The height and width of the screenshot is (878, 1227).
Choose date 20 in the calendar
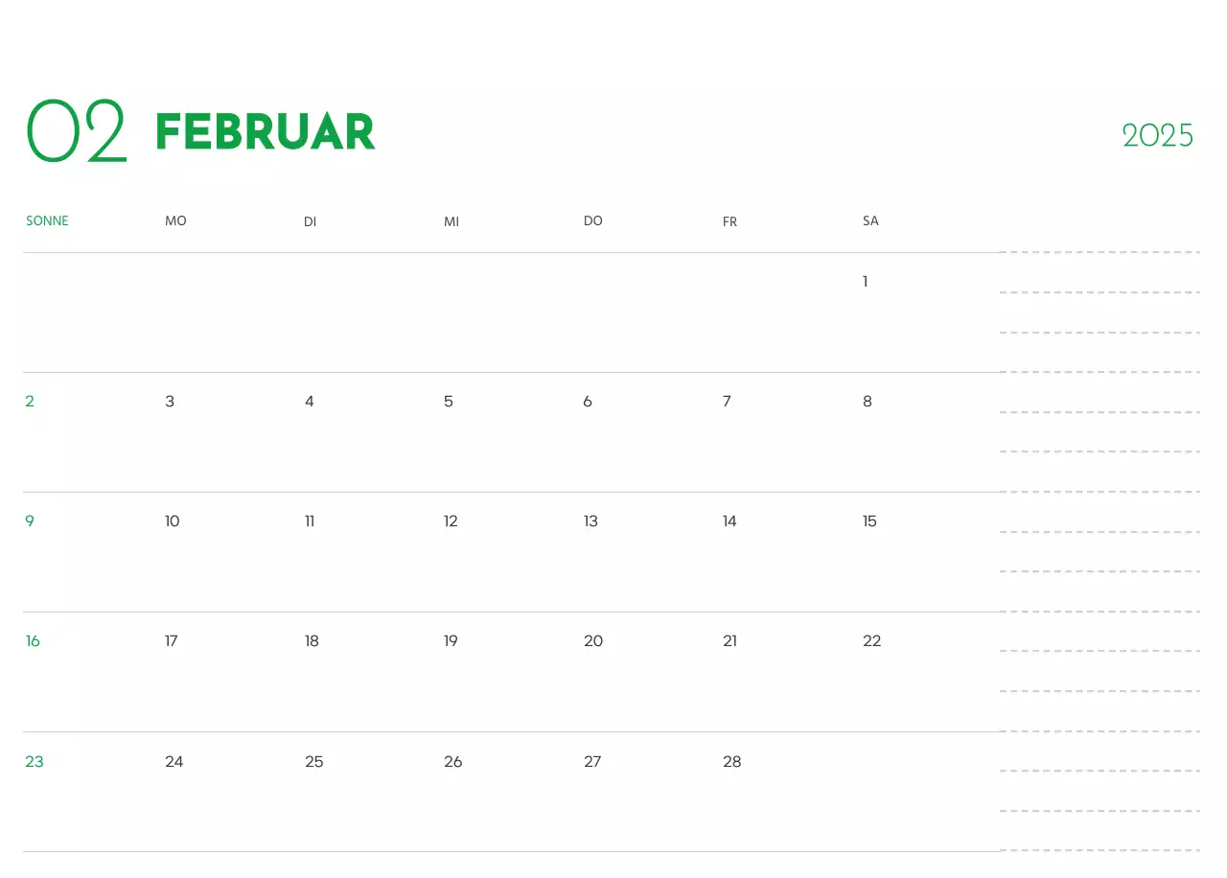593,641
